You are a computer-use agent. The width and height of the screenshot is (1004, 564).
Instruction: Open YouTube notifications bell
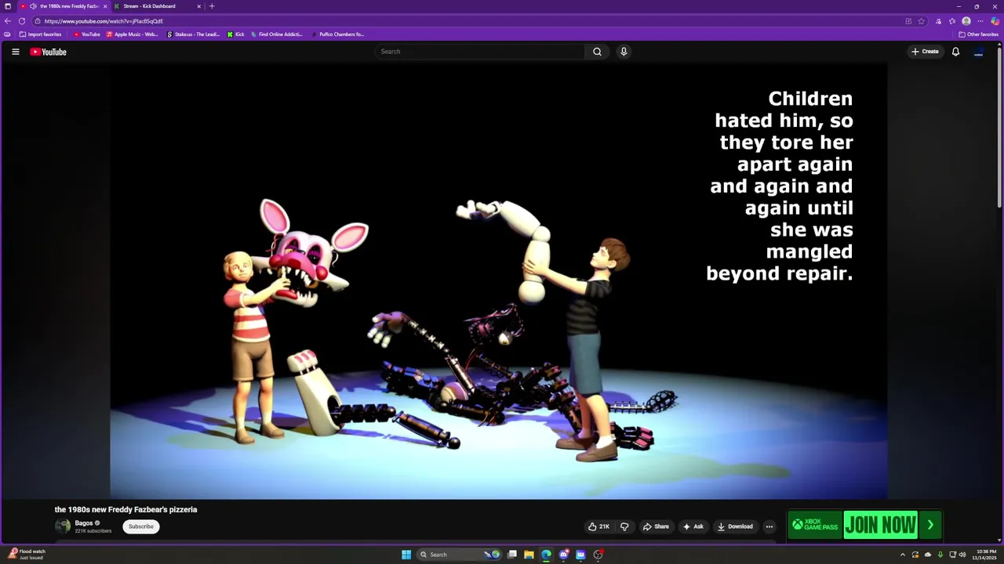point(955,52)
